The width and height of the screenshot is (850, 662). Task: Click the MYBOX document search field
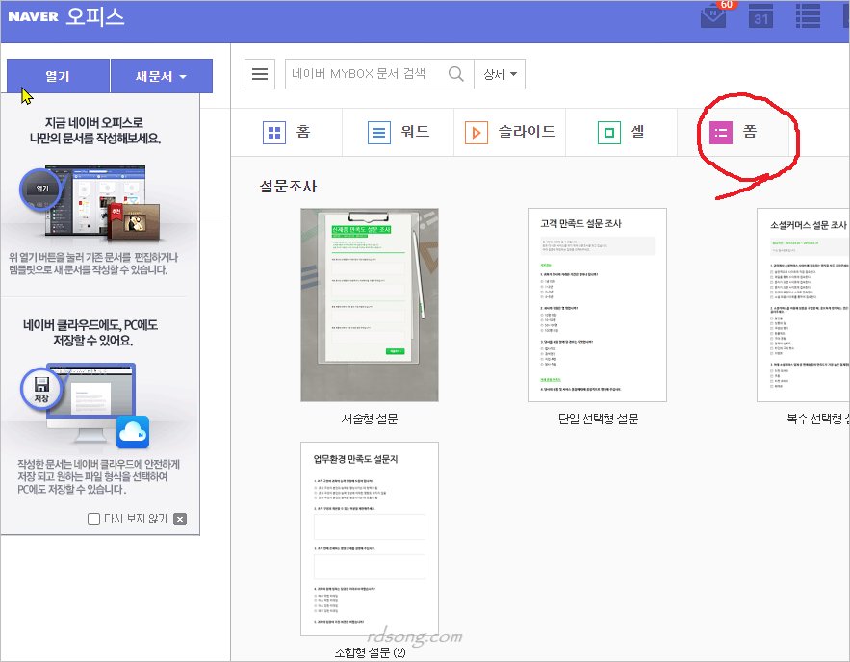(x=364, y=74)
